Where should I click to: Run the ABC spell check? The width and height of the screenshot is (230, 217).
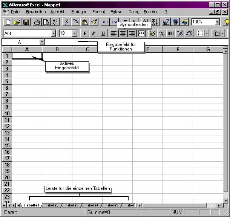tap(55, 22)
